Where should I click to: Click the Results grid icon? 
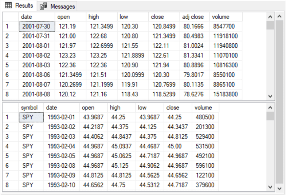tap(8, 5)
